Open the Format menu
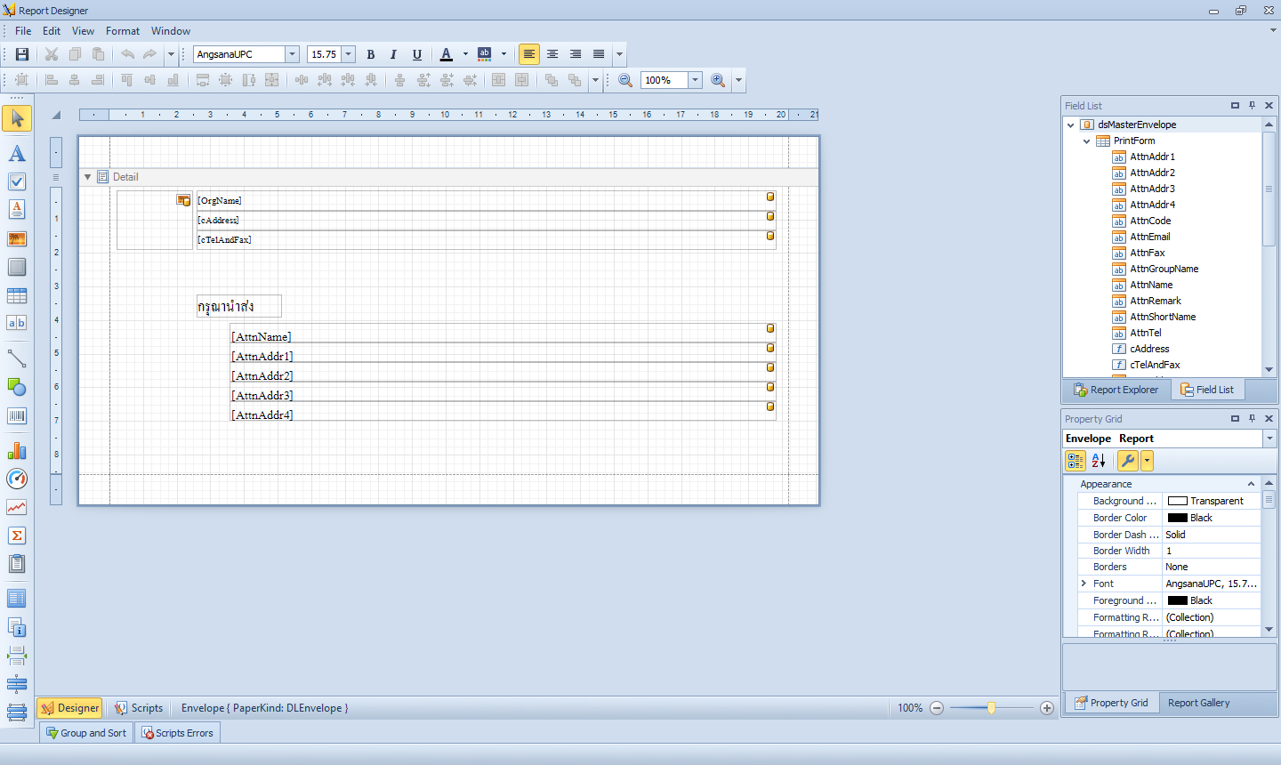Image resolution: width=1281 pixels, height=765 pixels. (123, 31)
